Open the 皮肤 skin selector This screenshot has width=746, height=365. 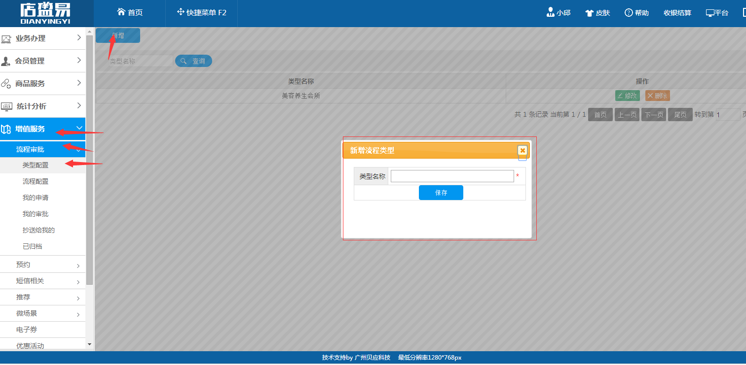(x=597, y=13)
